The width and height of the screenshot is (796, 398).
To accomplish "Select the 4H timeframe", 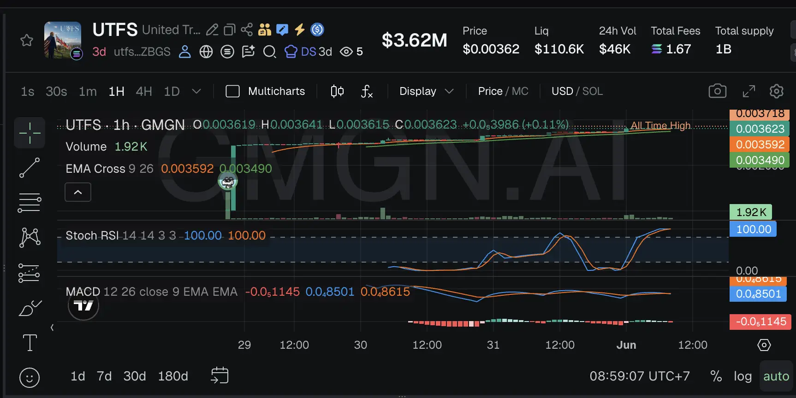I will [144, 91].
